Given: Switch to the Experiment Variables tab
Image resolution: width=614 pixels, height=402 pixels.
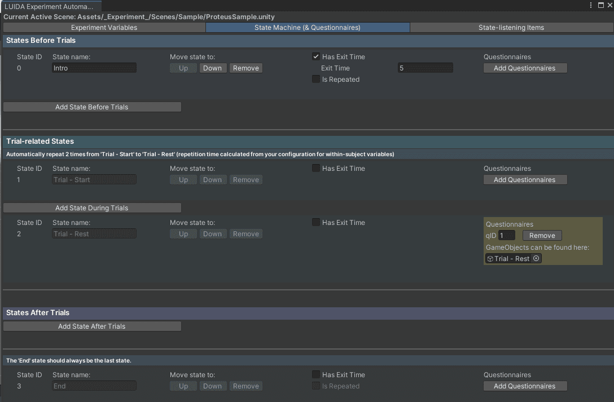Looking at the screenshot, I should point(104,28).
